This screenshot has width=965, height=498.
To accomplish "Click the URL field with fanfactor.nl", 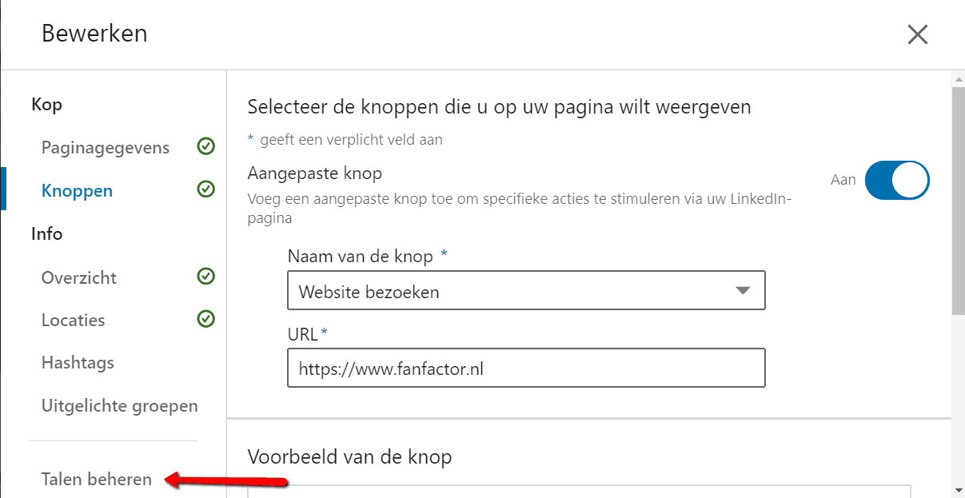I will [526, 368].
